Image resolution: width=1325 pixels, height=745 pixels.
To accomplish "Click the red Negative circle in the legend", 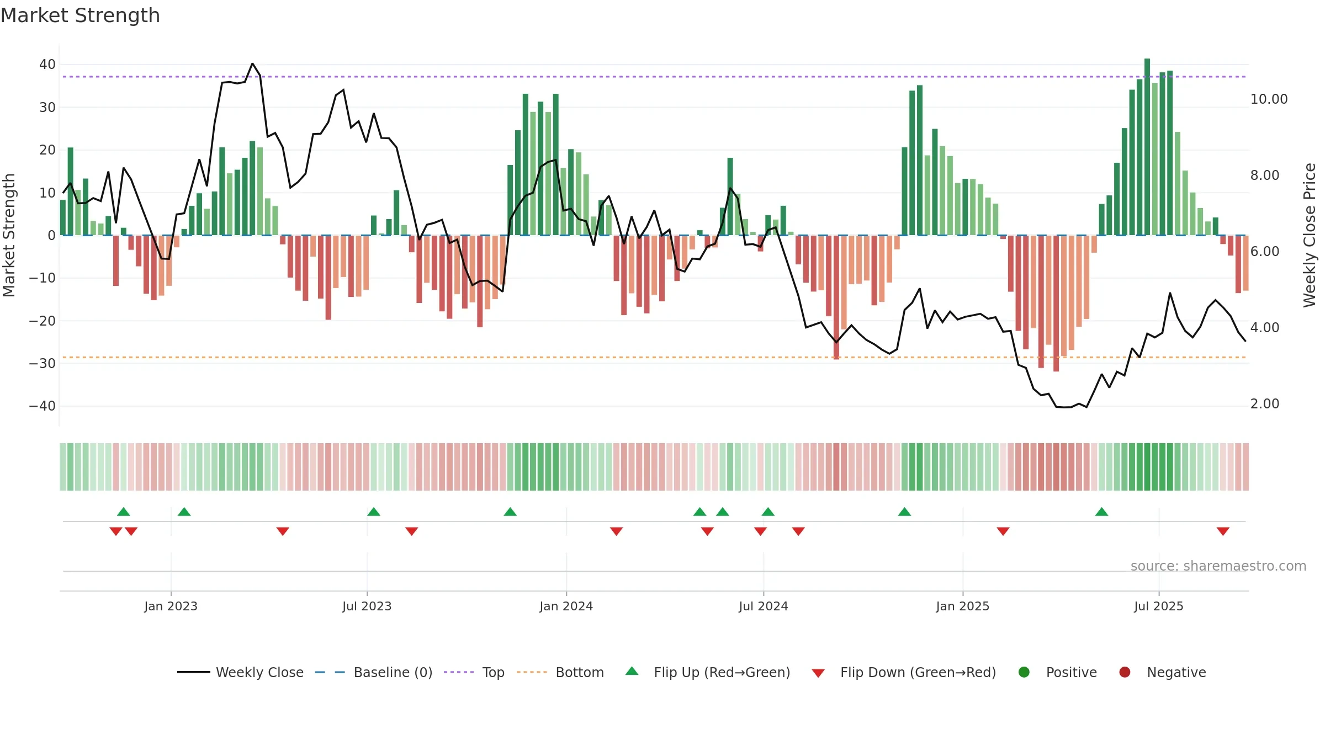I will (x=1125, y=672).
